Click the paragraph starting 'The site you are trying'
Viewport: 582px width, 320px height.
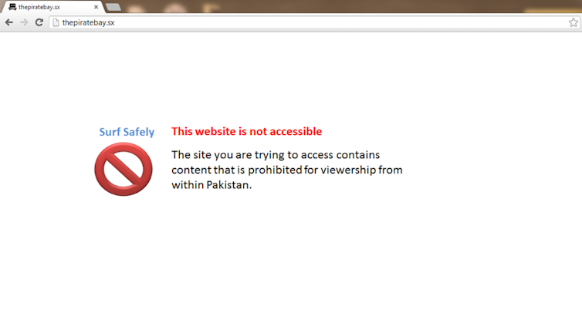(287, 170)
